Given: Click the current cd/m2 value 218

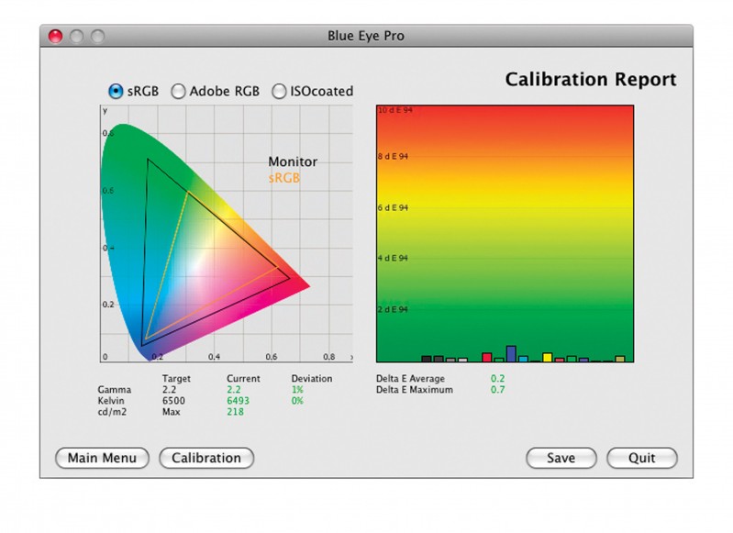Looking at the screenshot, I should pyautogui.click(x=235, y=412).
